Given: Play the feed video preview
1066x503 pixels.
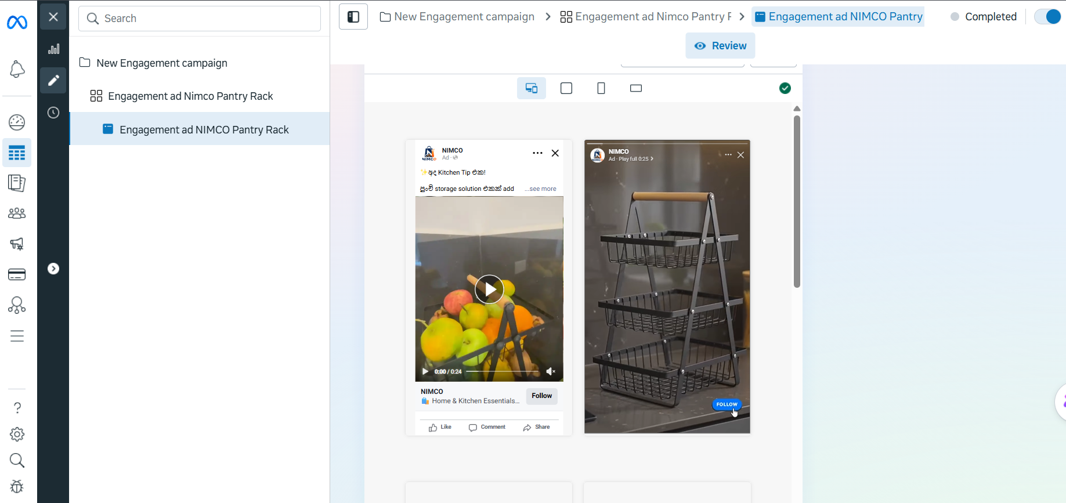Looking at the screenshot, I should click(x=489, y=289).
